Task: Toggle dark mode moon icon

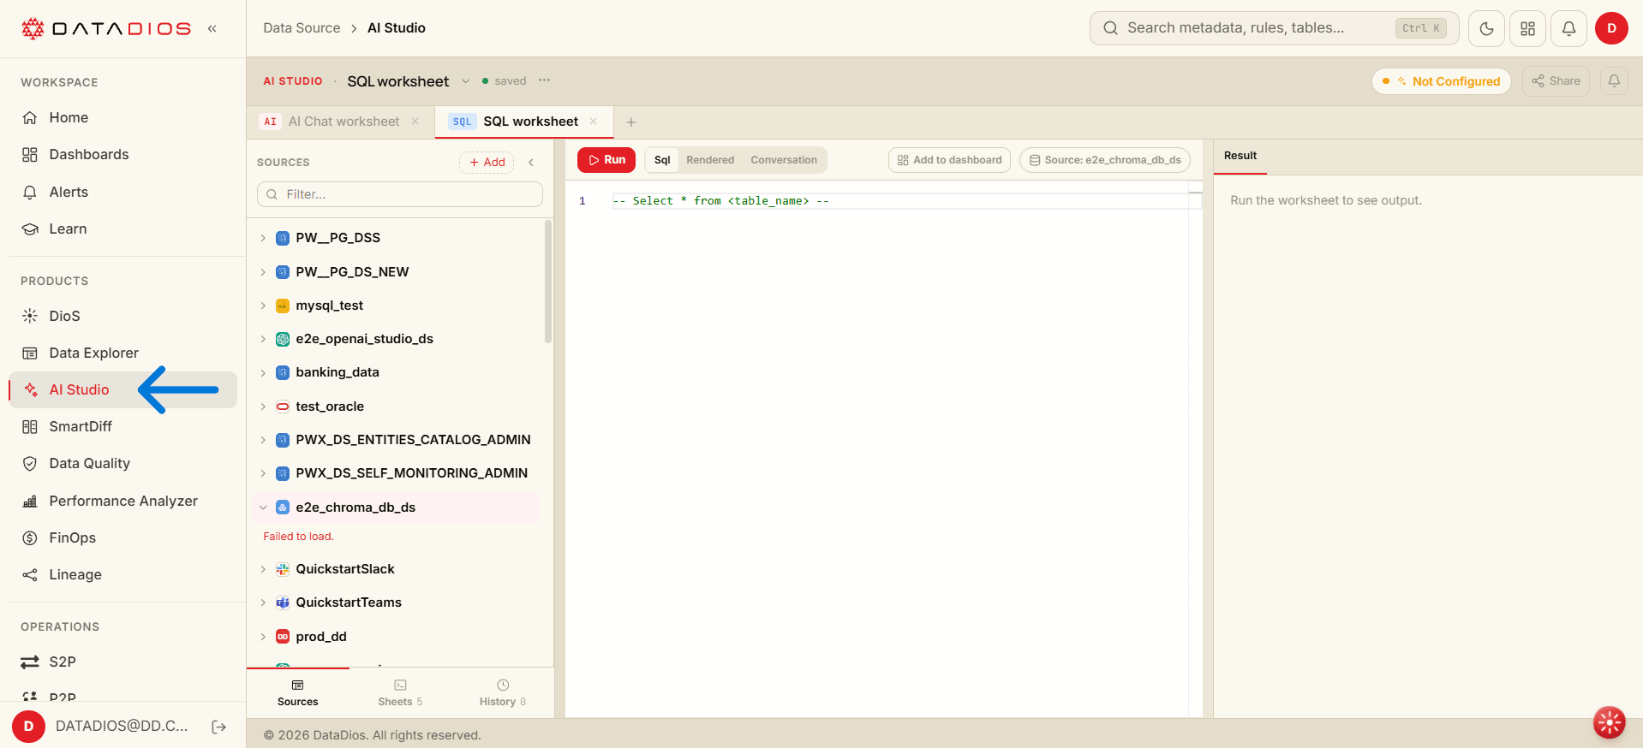Action: click(1486, 28)
